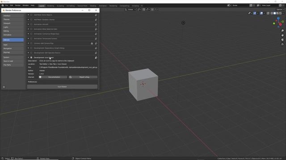
Task: Disable Development Icon Viewer checkbox
Action: tap(31, 57)
